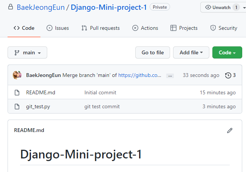Screen dimensions: 246x172
Task: Edit the README with the pencil icon
Action: click(230, 131)
